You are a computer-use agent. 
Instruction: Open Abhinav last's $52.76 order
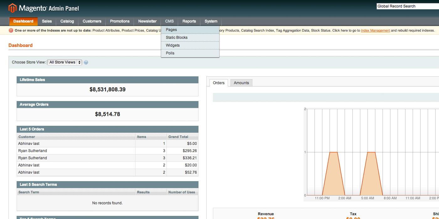point(108,172)
